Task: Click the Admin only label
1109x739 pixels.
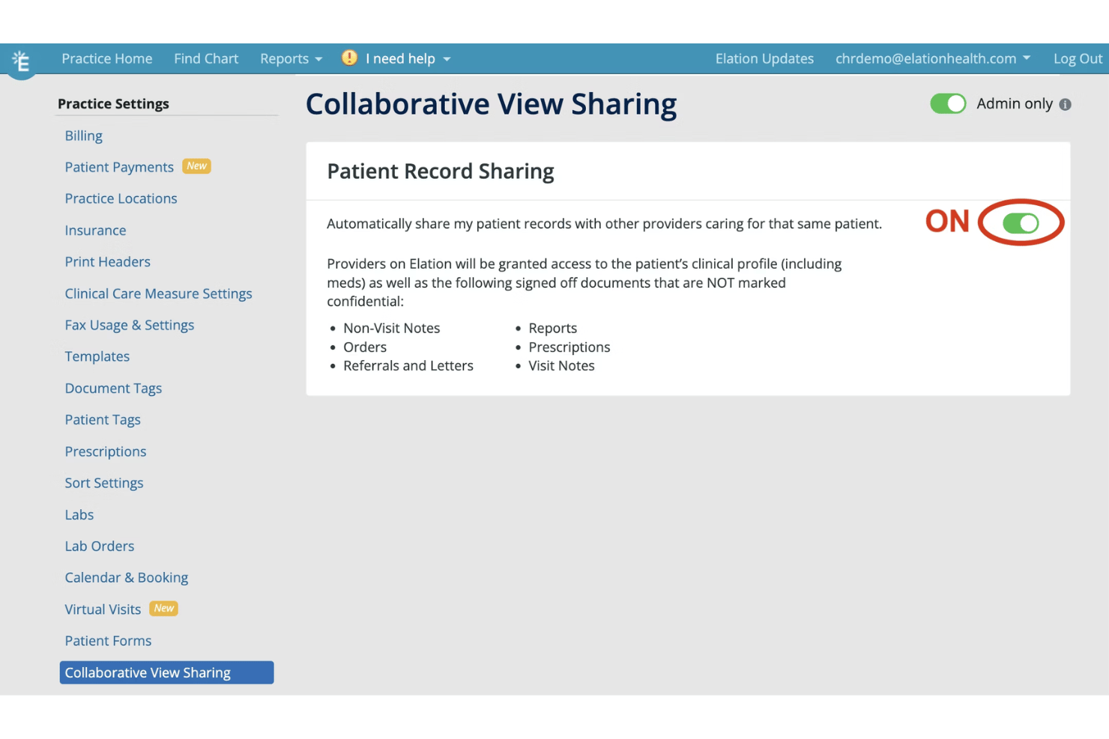Action: click(1014, 104)
